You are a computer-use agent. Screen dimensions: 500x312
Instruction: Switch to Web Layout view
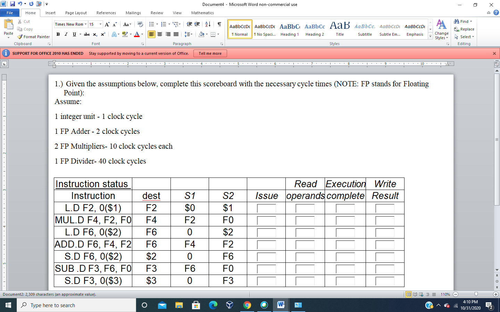click(x=421, y=294)
